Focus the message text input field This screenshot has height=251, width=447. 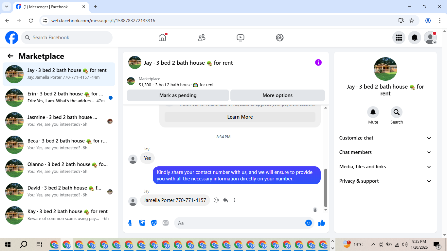[x=241, y=223]
